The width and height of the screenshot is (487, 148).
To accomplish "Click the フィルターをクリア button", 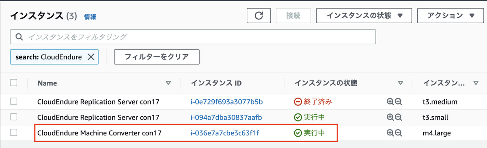I will coord(157,57).
